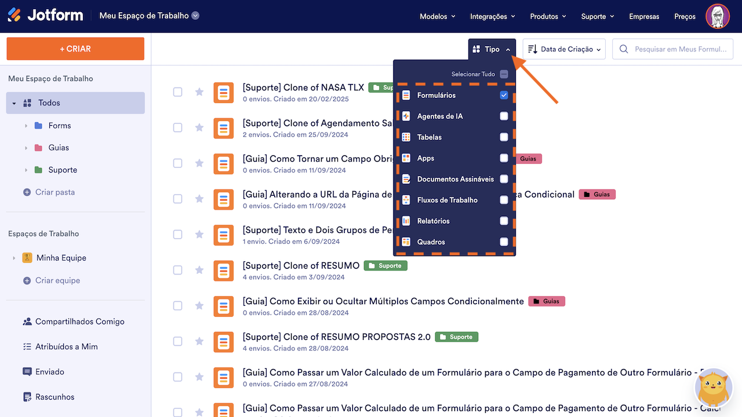Expand the Suporte folder arrow

[26, 170]
